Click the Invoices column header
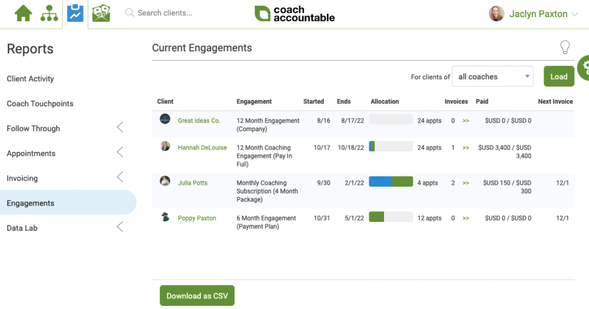This screenshot has width=589, height=309. pos(456,101)
